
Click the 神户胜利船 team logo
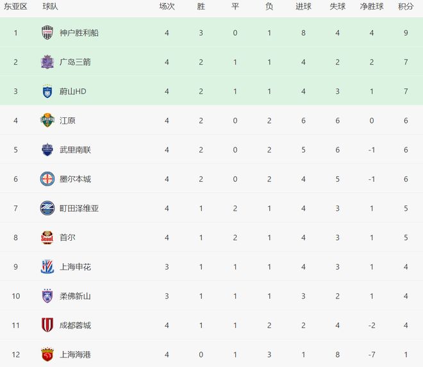[47, 33]
